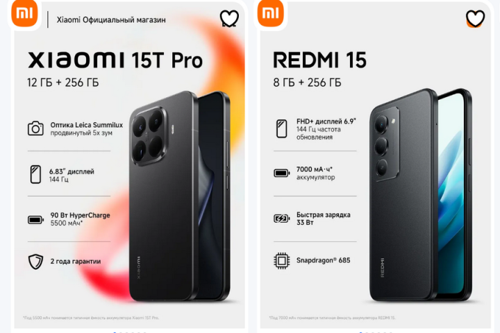Add Xiaomi 15T Pro to favorites heart
The width and height of the screenshot is (500, 333).
(x=229, y=18)
